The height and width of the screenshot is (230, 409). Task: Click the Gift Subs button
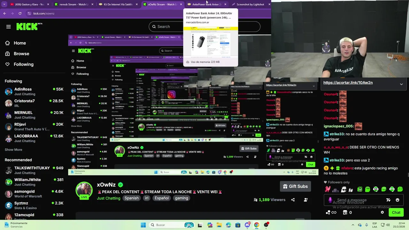pos(295,186)
